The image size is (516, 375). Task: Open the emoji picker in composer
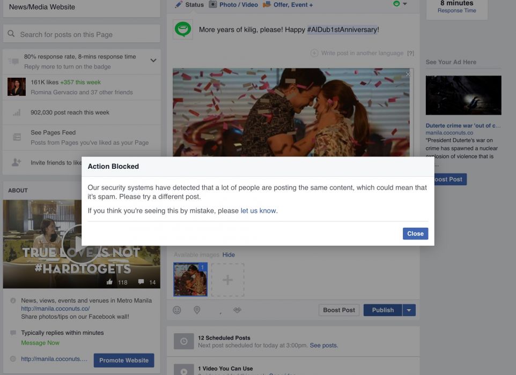click(x=177, y=310)
